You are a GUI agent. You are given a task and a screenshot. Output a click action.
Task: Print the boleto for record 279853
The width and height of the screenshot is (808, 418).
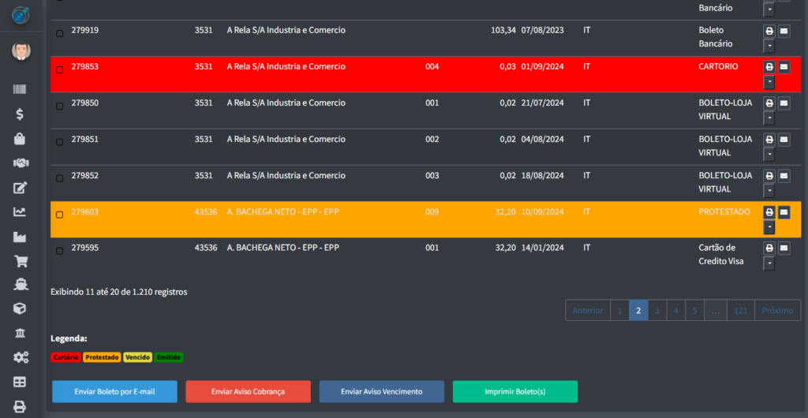(x=769, y=67)
